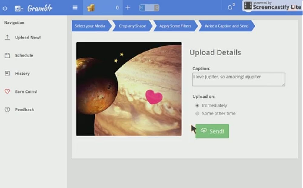Select the Immediately upload option
The height and width of the screenshot is (188, 303).
coord(197,106)
